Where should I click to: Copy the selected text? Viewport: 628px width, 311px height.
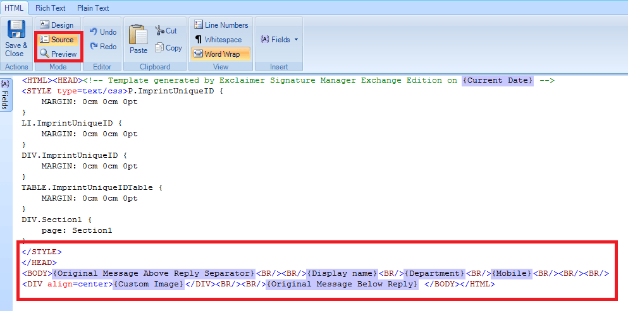pyautogui.click(x=168, y=48)
